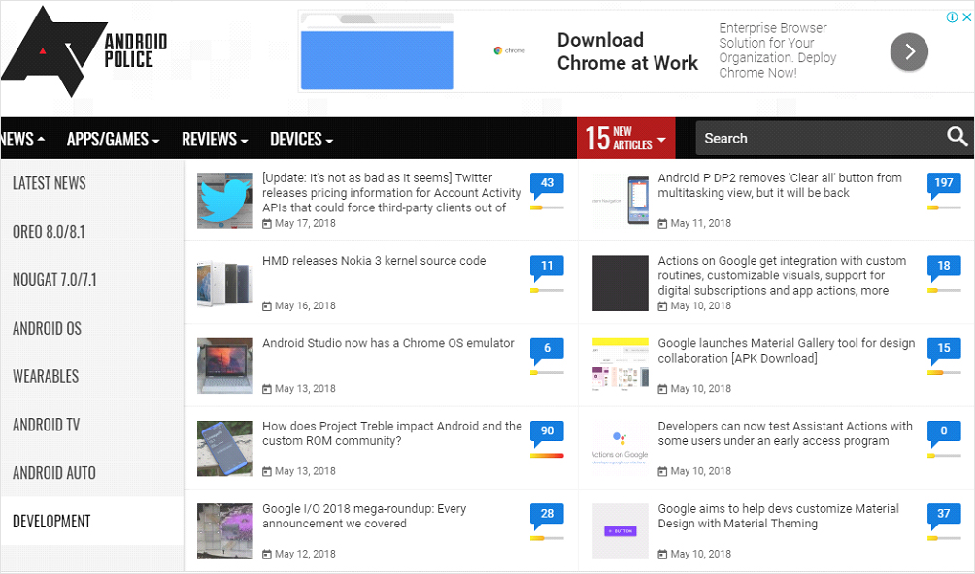Click comment count bubble showing 90
Screen dimensions: 975x574
point(547,431)
